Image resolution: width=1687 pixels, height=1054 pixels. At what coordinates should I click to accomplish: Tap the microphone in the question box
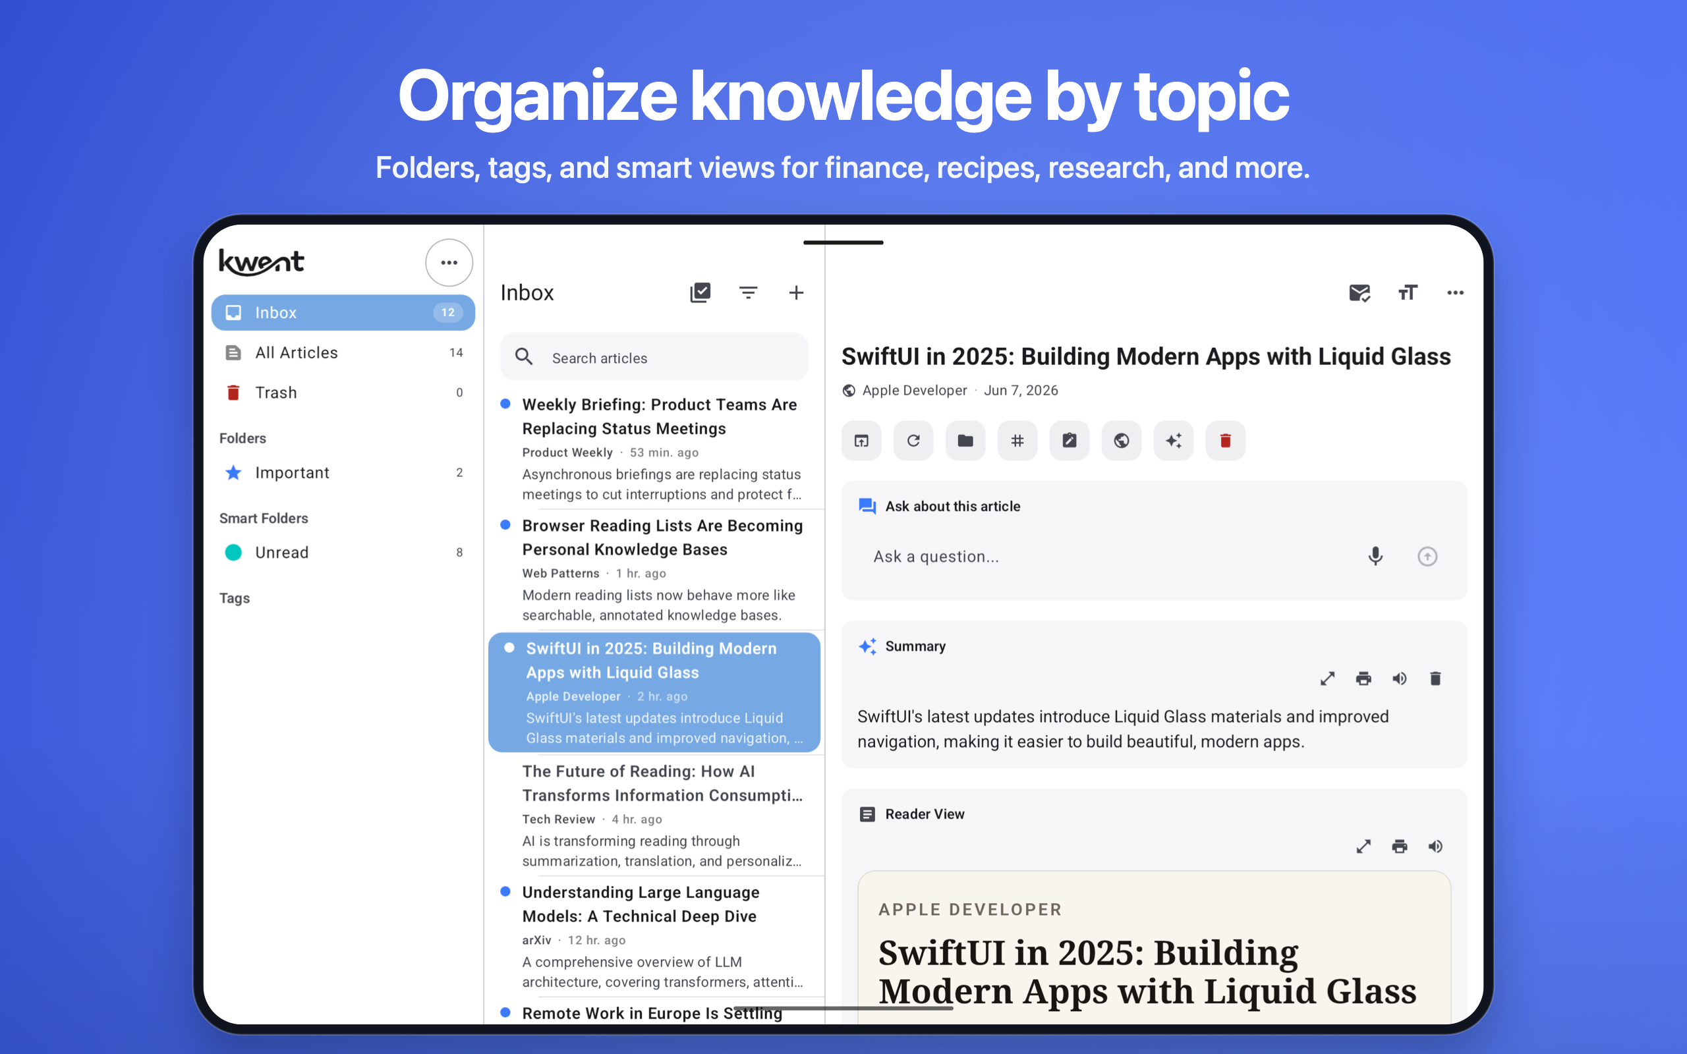[1375, 556]
